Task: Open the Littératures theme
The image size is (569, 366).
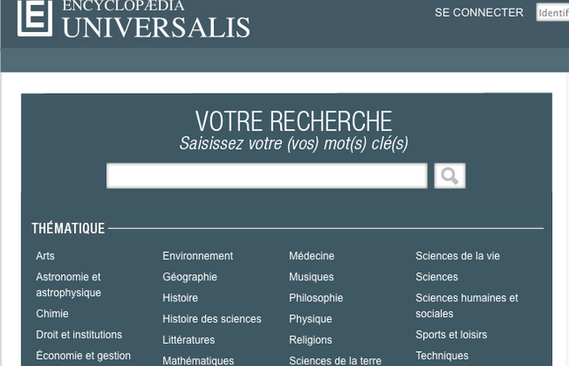Action: tap(189, 340)
